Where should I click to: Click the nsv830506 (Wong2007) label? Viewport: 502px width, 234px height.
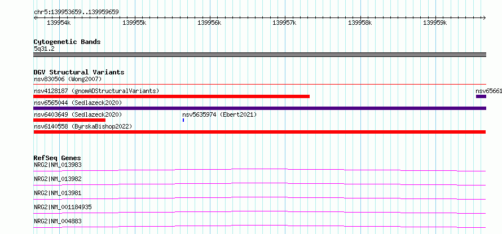point(68,79)
